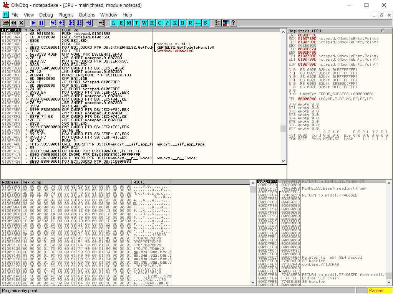Run the program with the play icon

click(x=33, y=23)
